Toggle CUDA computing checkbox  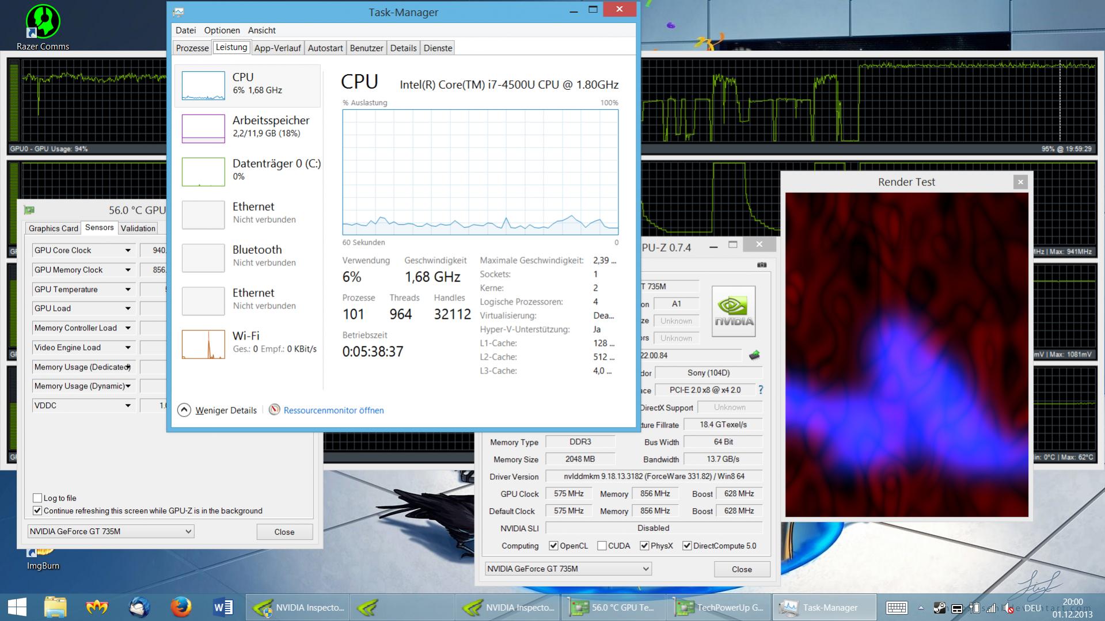tap(602, 546)
